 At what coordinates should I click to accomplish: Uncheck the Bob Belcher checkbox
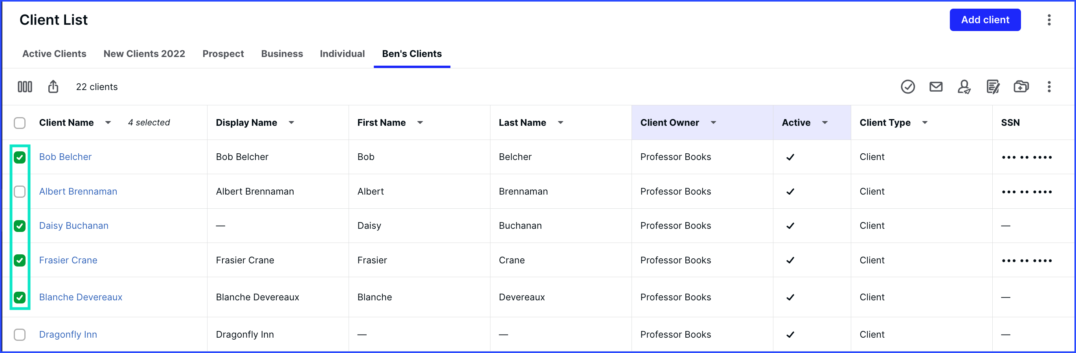point(20,158)
